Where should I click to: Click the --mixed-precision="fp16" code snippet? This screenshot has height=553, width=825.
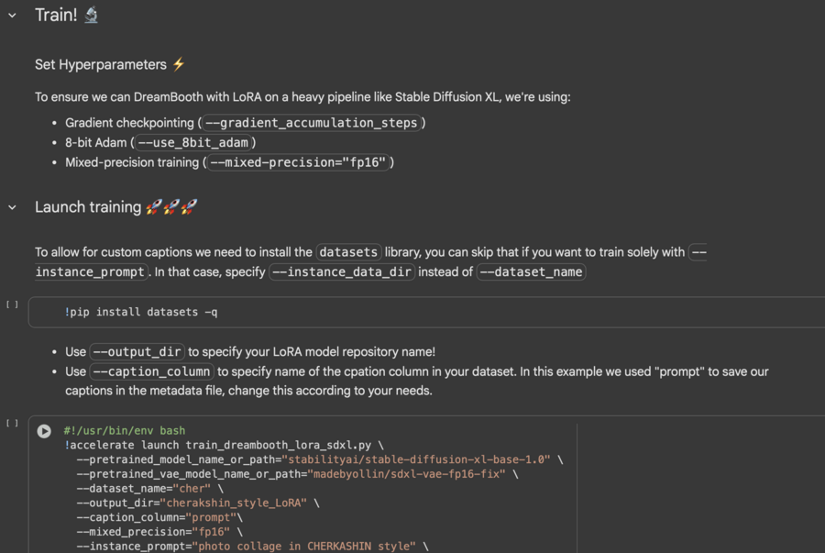click(x=300, y=162)
